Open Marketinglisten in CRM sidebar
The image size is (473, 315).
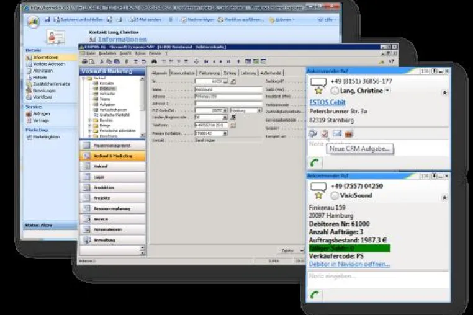[x=46, y=137]
